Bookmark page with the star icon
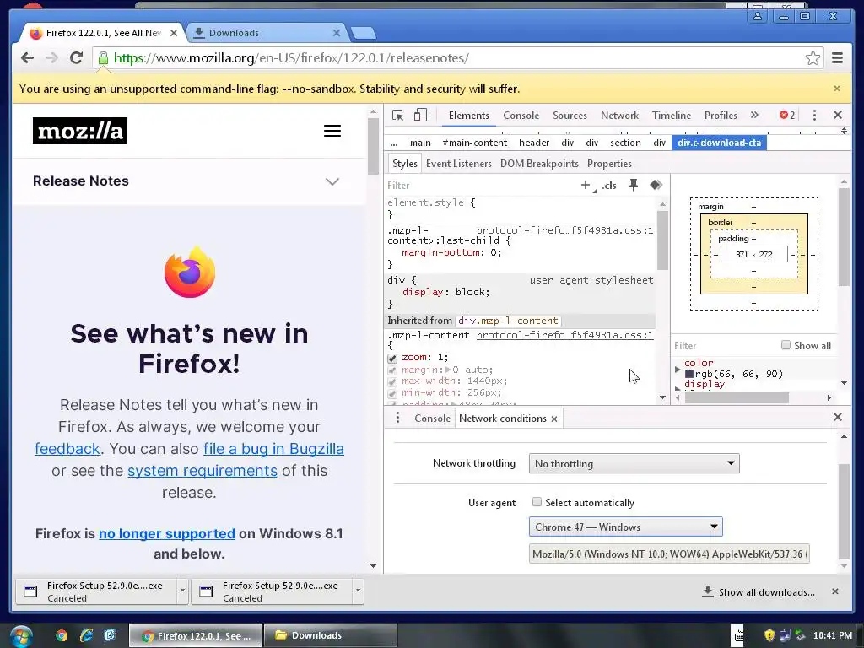This screenshot has height=648, width=864. pyautogui.click(x=813, y=58)
